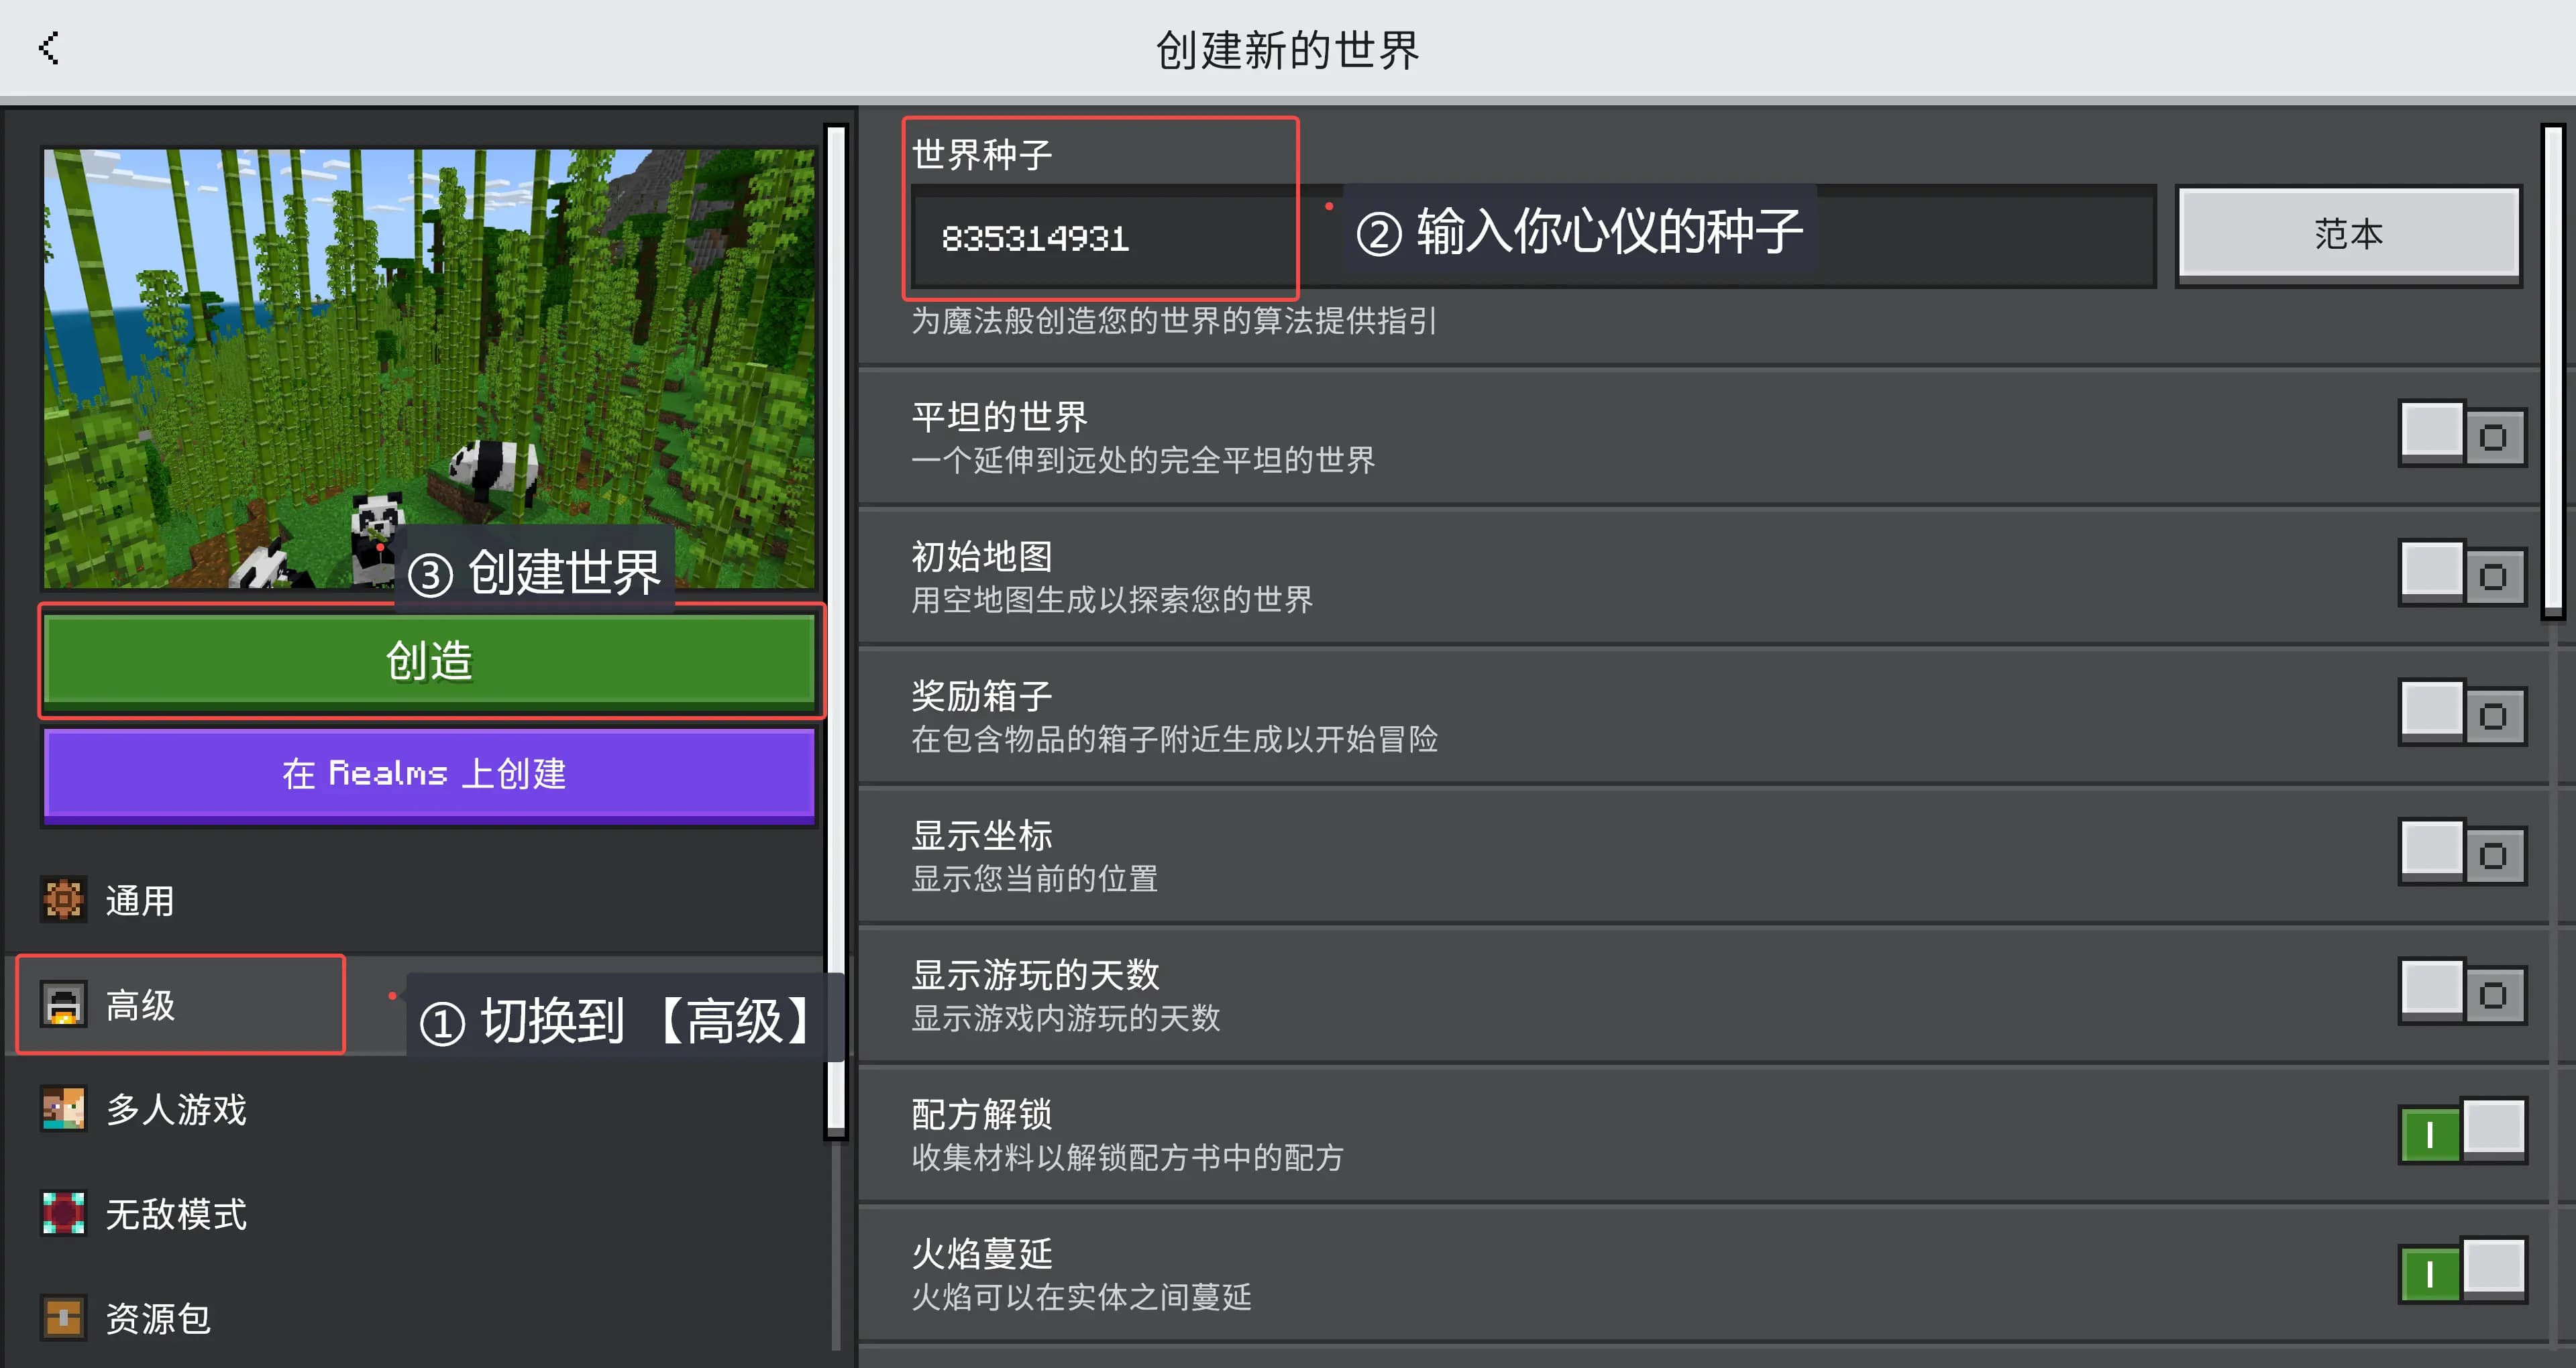Click the 高级 furnace icon

[63, 1004]
